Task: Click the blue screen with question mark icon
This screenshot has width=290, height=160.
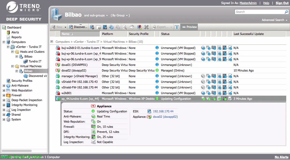Action: 105,27
